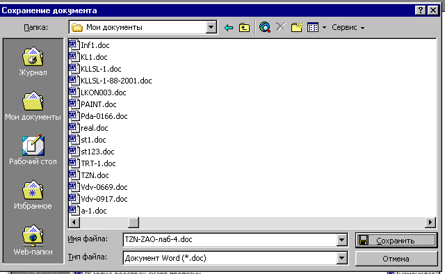The image size is (445, 274).
Task: Click the Мои документы folder combo box
Action: pyautogui.click(x=143, y=27)
